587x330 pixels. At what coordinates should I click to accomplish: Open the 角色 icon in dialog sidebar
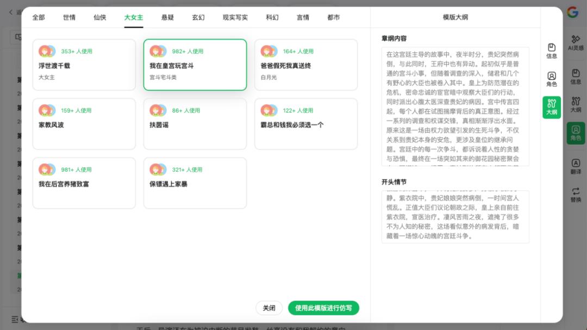[552, 79]
